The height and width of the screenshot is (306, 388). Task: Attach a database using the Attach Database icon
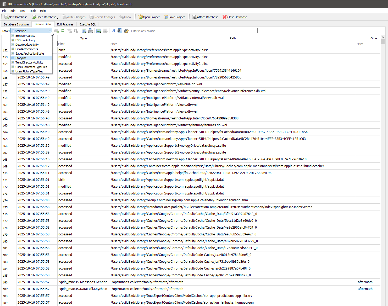[x=205, y=17]
